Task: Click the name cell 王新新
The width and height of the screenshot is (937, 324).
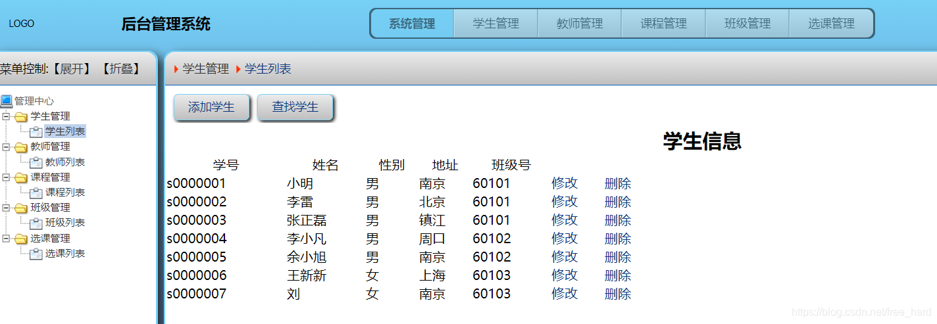Action: click(307, 275)
